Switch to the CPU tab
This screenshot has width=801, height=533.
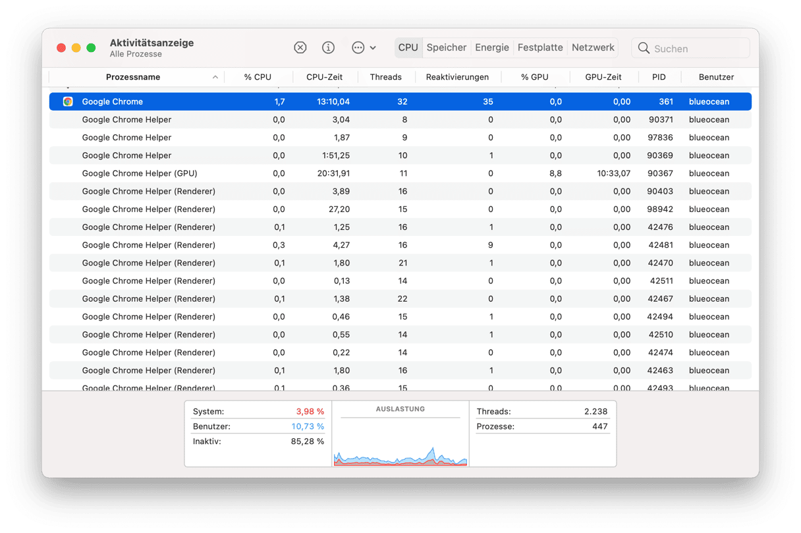[x=408, y=47]
